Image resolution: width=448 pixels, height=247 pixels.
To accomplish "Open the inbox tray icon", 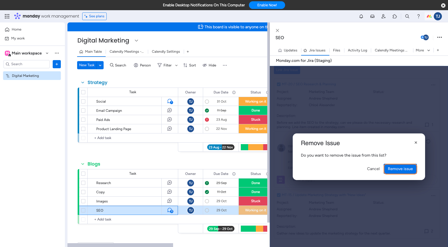I will (x=372, y=16).
